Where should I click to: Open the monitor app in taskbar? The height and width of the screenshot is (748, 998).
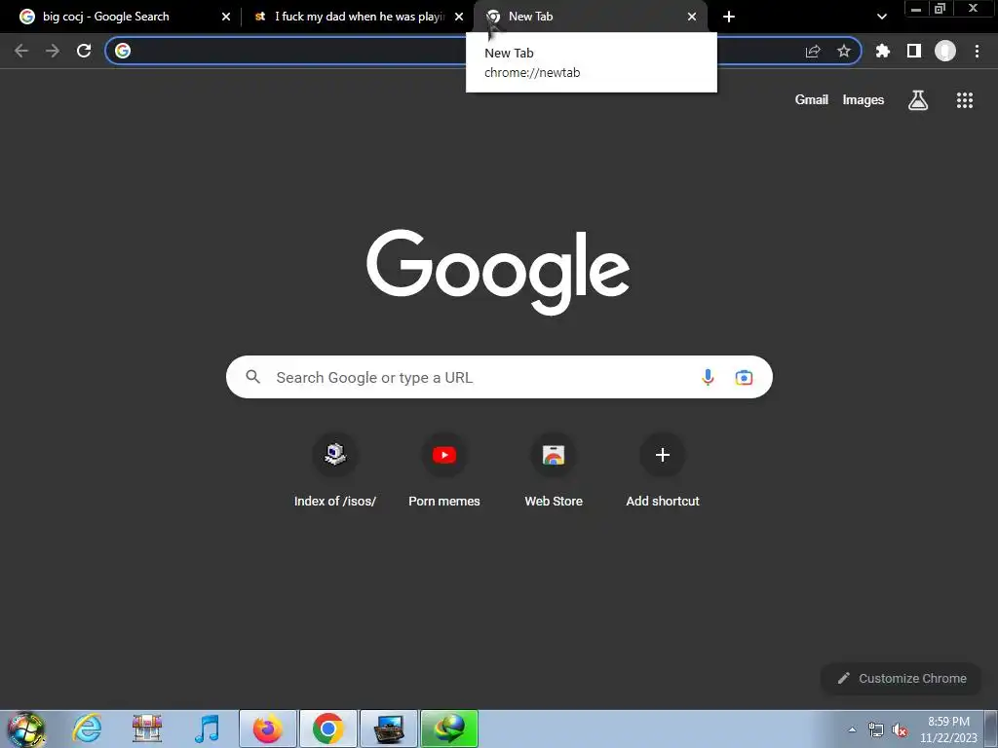[x=389, y=729]
